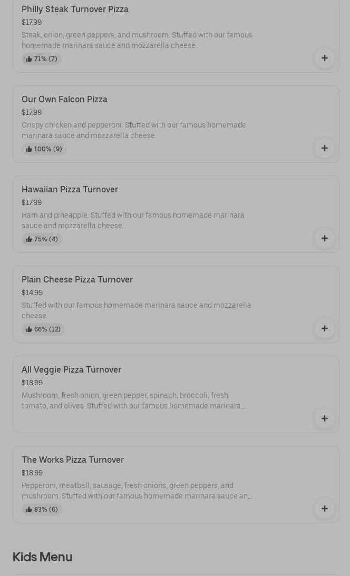Click plus button for Hawaiian Pizza Turnover
Image resolution: width=350 pixels, height=576 pixels.
point(324,238)
